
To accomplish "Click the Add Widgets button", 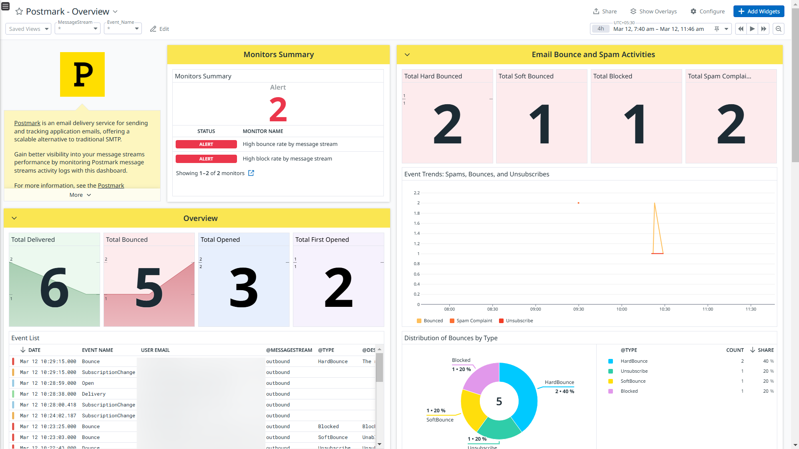I will coord(759,11).
